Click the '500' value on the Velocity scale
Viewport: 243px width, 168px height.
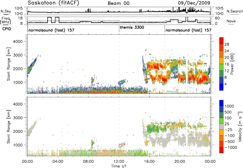pos(228,112)
